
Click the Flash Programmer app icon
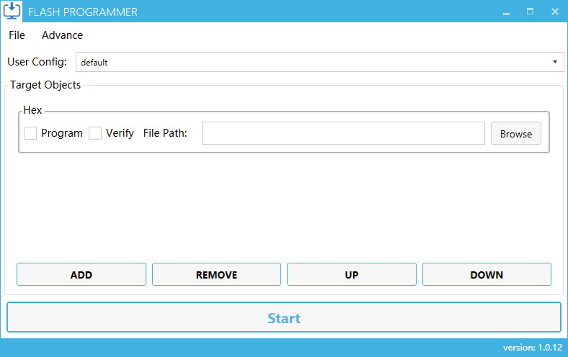click(12, 11)
